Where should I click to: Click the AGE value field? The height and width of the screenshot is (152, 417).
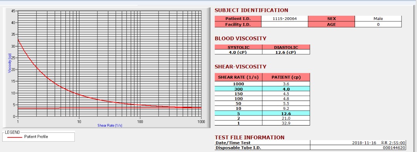[378, 25]
